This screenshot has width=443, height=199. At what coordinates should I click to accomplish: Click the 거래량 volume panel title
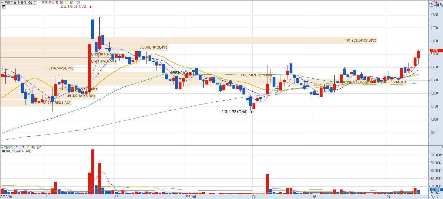click(x=8, y=148)
